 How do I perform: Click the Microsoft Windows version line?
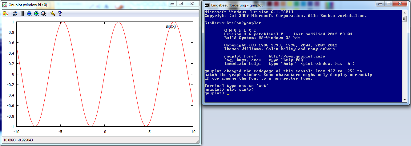[x=249, y=12]
